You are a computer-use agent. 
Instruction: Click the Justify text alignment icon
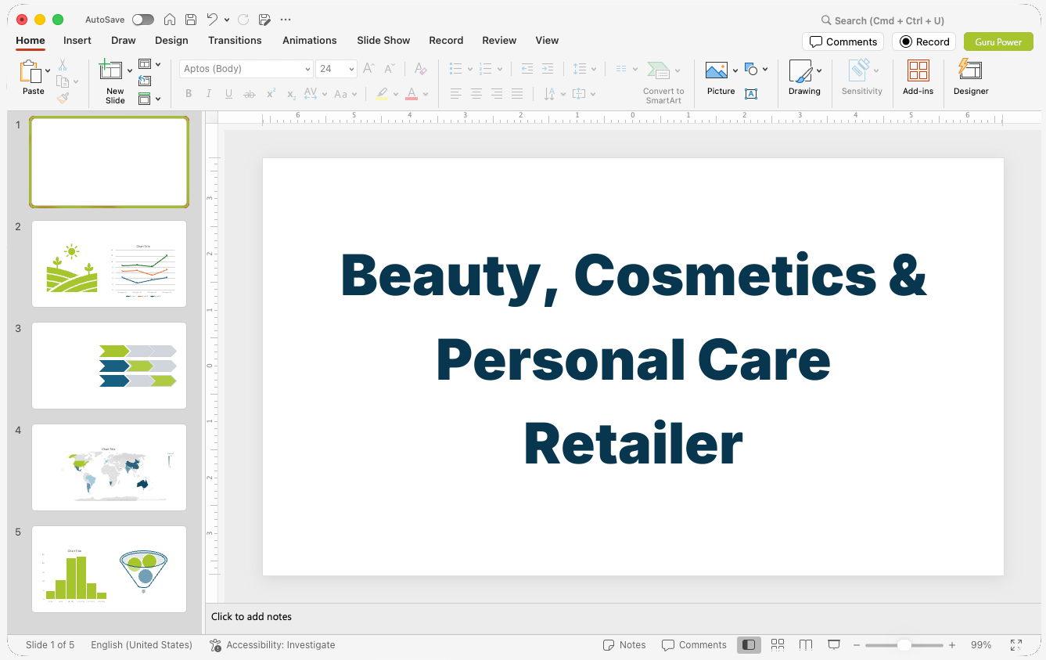point(517,94)
